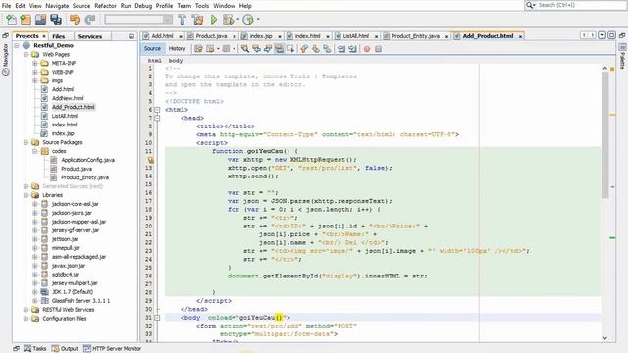This screenshot has height=353, width=628.
Task: Expand the WEB-INF folder
Action: [35, 72]
